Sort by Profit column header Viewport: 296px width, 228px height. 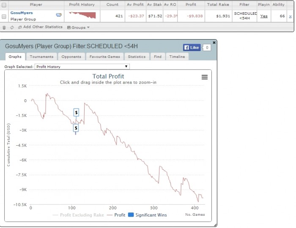pyautogui.click(x=191, y=5)
